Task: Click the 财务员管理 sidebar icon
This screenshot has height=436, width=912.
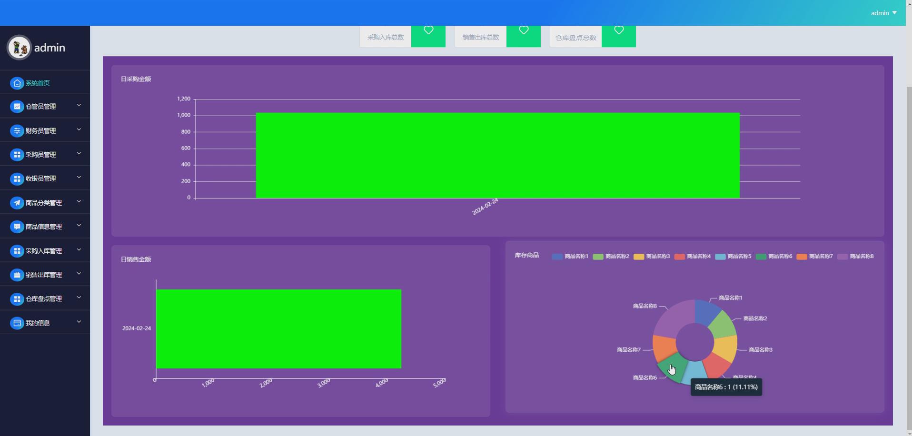Action: [x=17, y=131]
